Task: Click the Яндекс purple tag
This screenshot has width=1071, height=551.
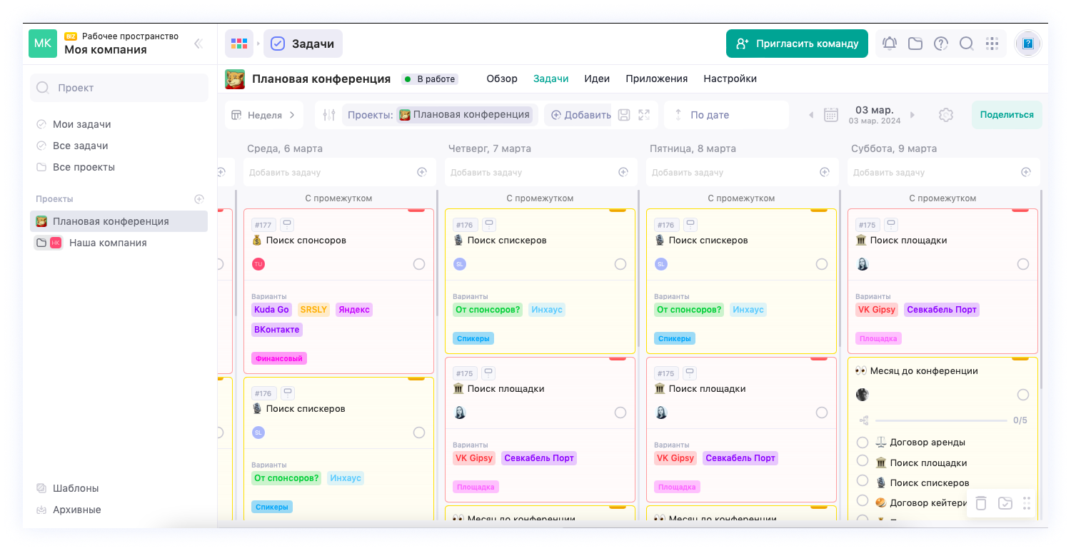Action: click(x=354, y=310)
